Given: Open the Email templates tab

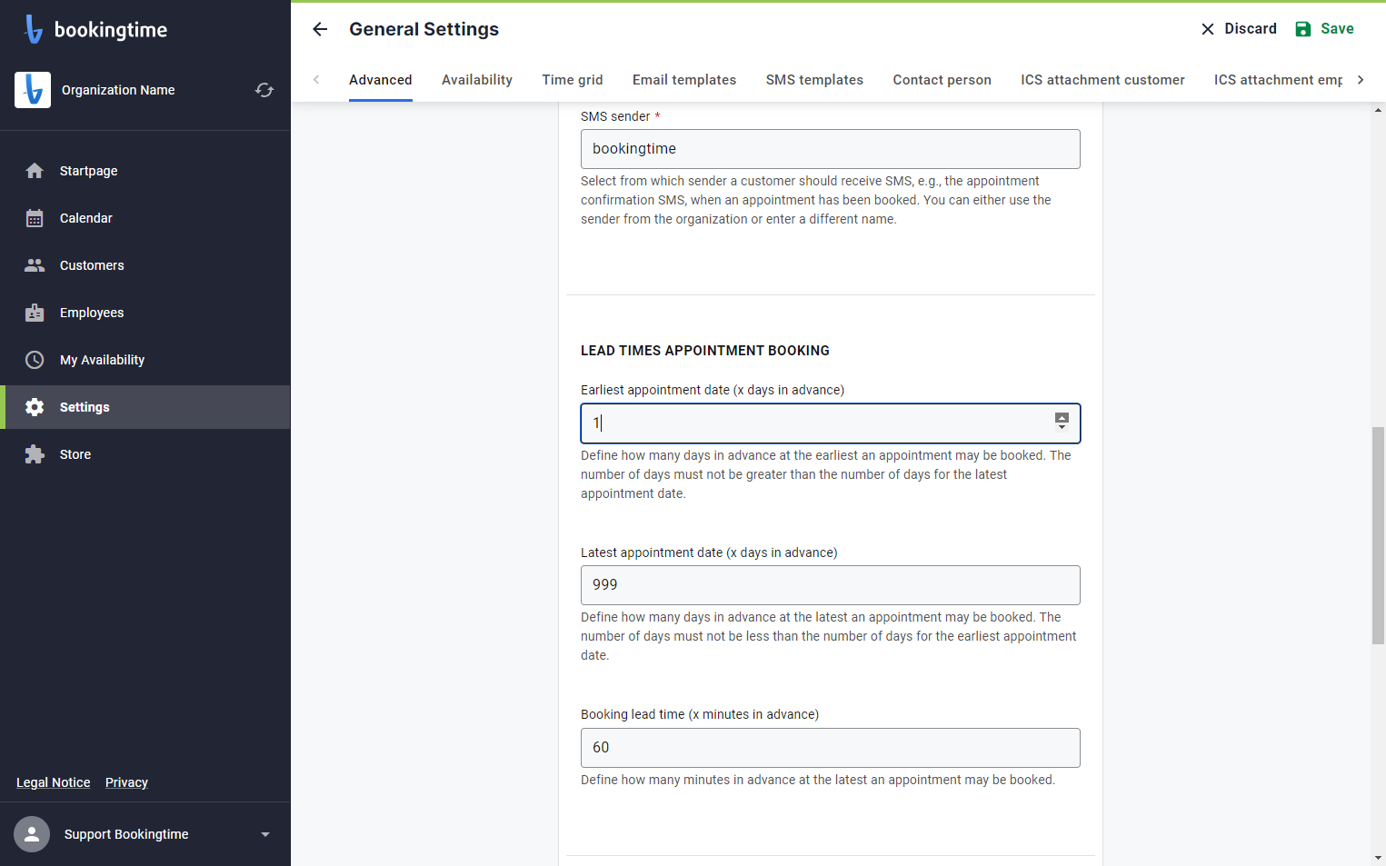Looking at the screenshot, I should click(684, 80).
